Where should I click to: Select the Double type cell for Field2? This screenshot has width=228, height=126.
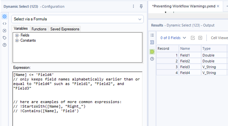tap(214, 61)
